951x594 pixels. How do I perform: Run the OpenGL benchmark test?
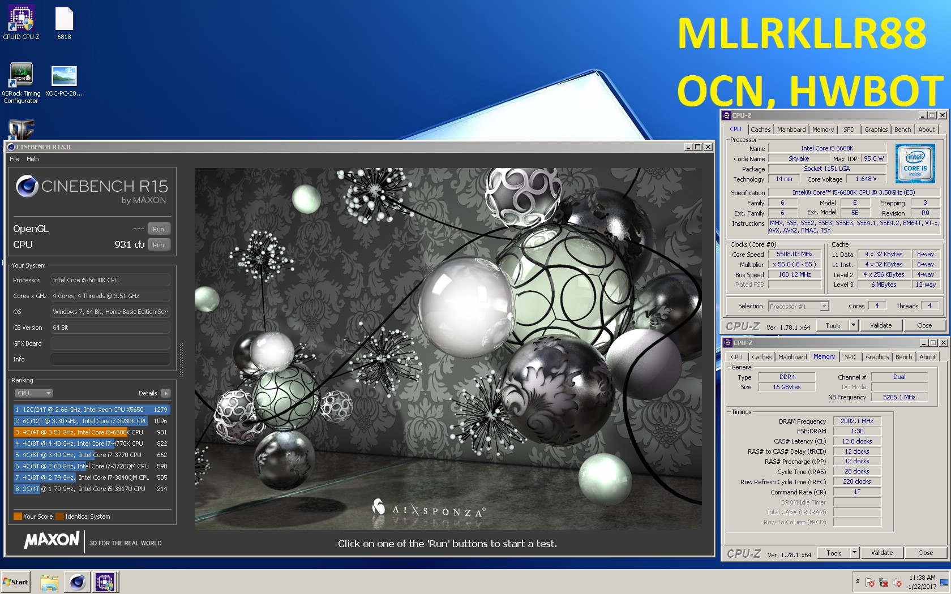[158, 229]
